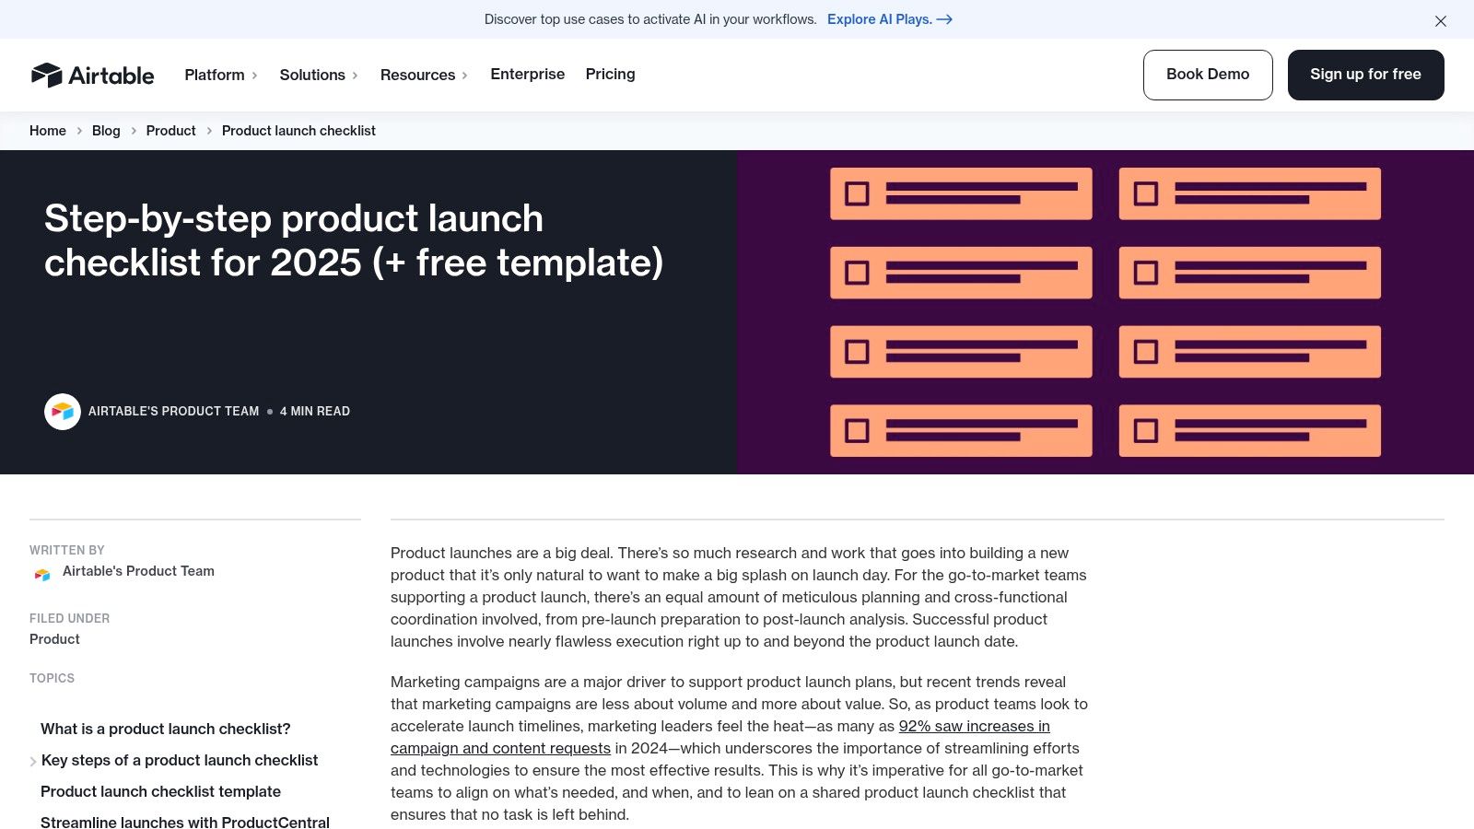Click the Book Demo button

click(x=1208, y=75)
